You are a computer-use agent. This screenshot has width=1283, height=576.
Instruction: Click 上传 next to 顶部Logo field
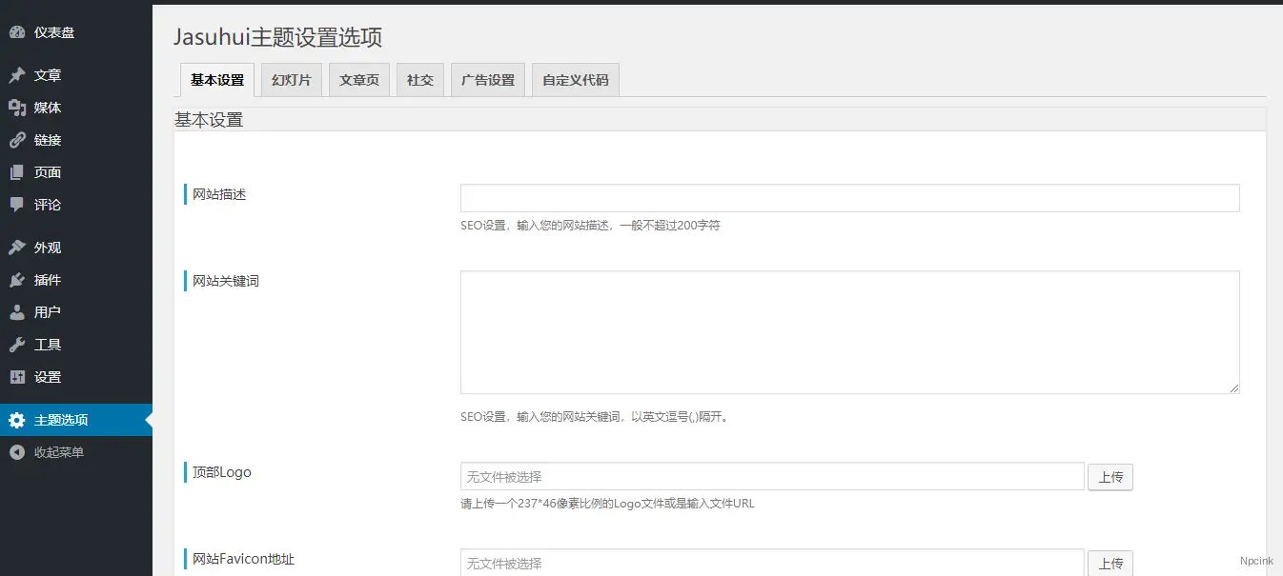pos(1110,477)
